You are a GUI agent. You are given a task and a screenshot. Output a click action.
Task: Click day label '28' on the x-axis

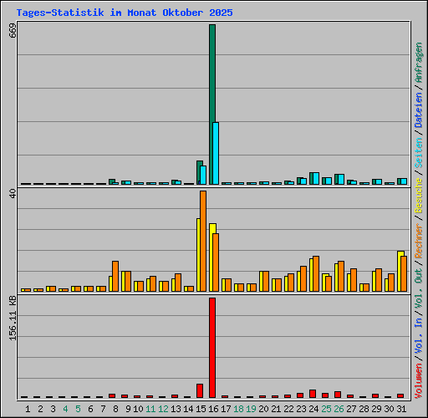click(364, 409)
